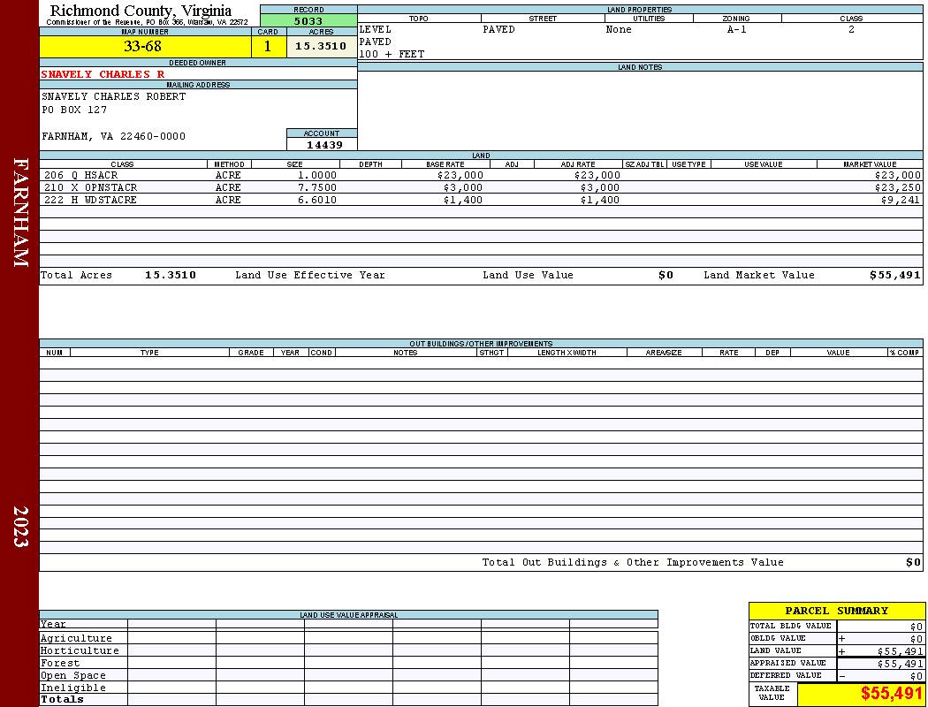The image size is (928, 707).
Task: Click the street value PAVED
Action: click(x=498, y=29)
